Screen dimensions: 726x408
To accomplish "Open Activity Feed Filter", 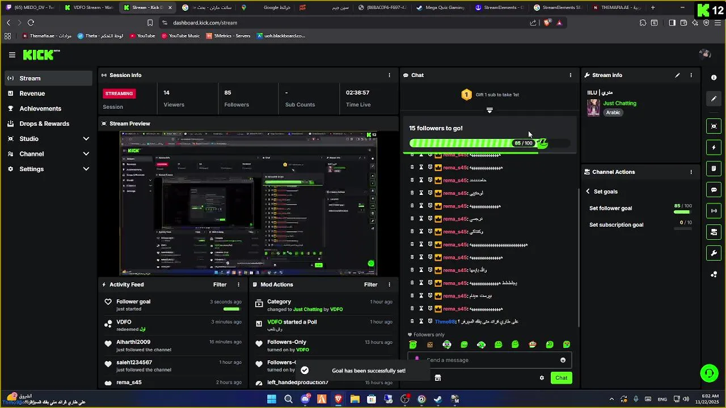I will 220,284.
